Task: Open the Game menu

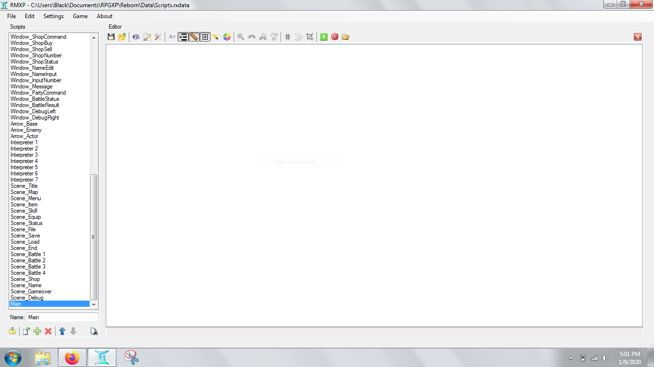Action: (80, 16)
